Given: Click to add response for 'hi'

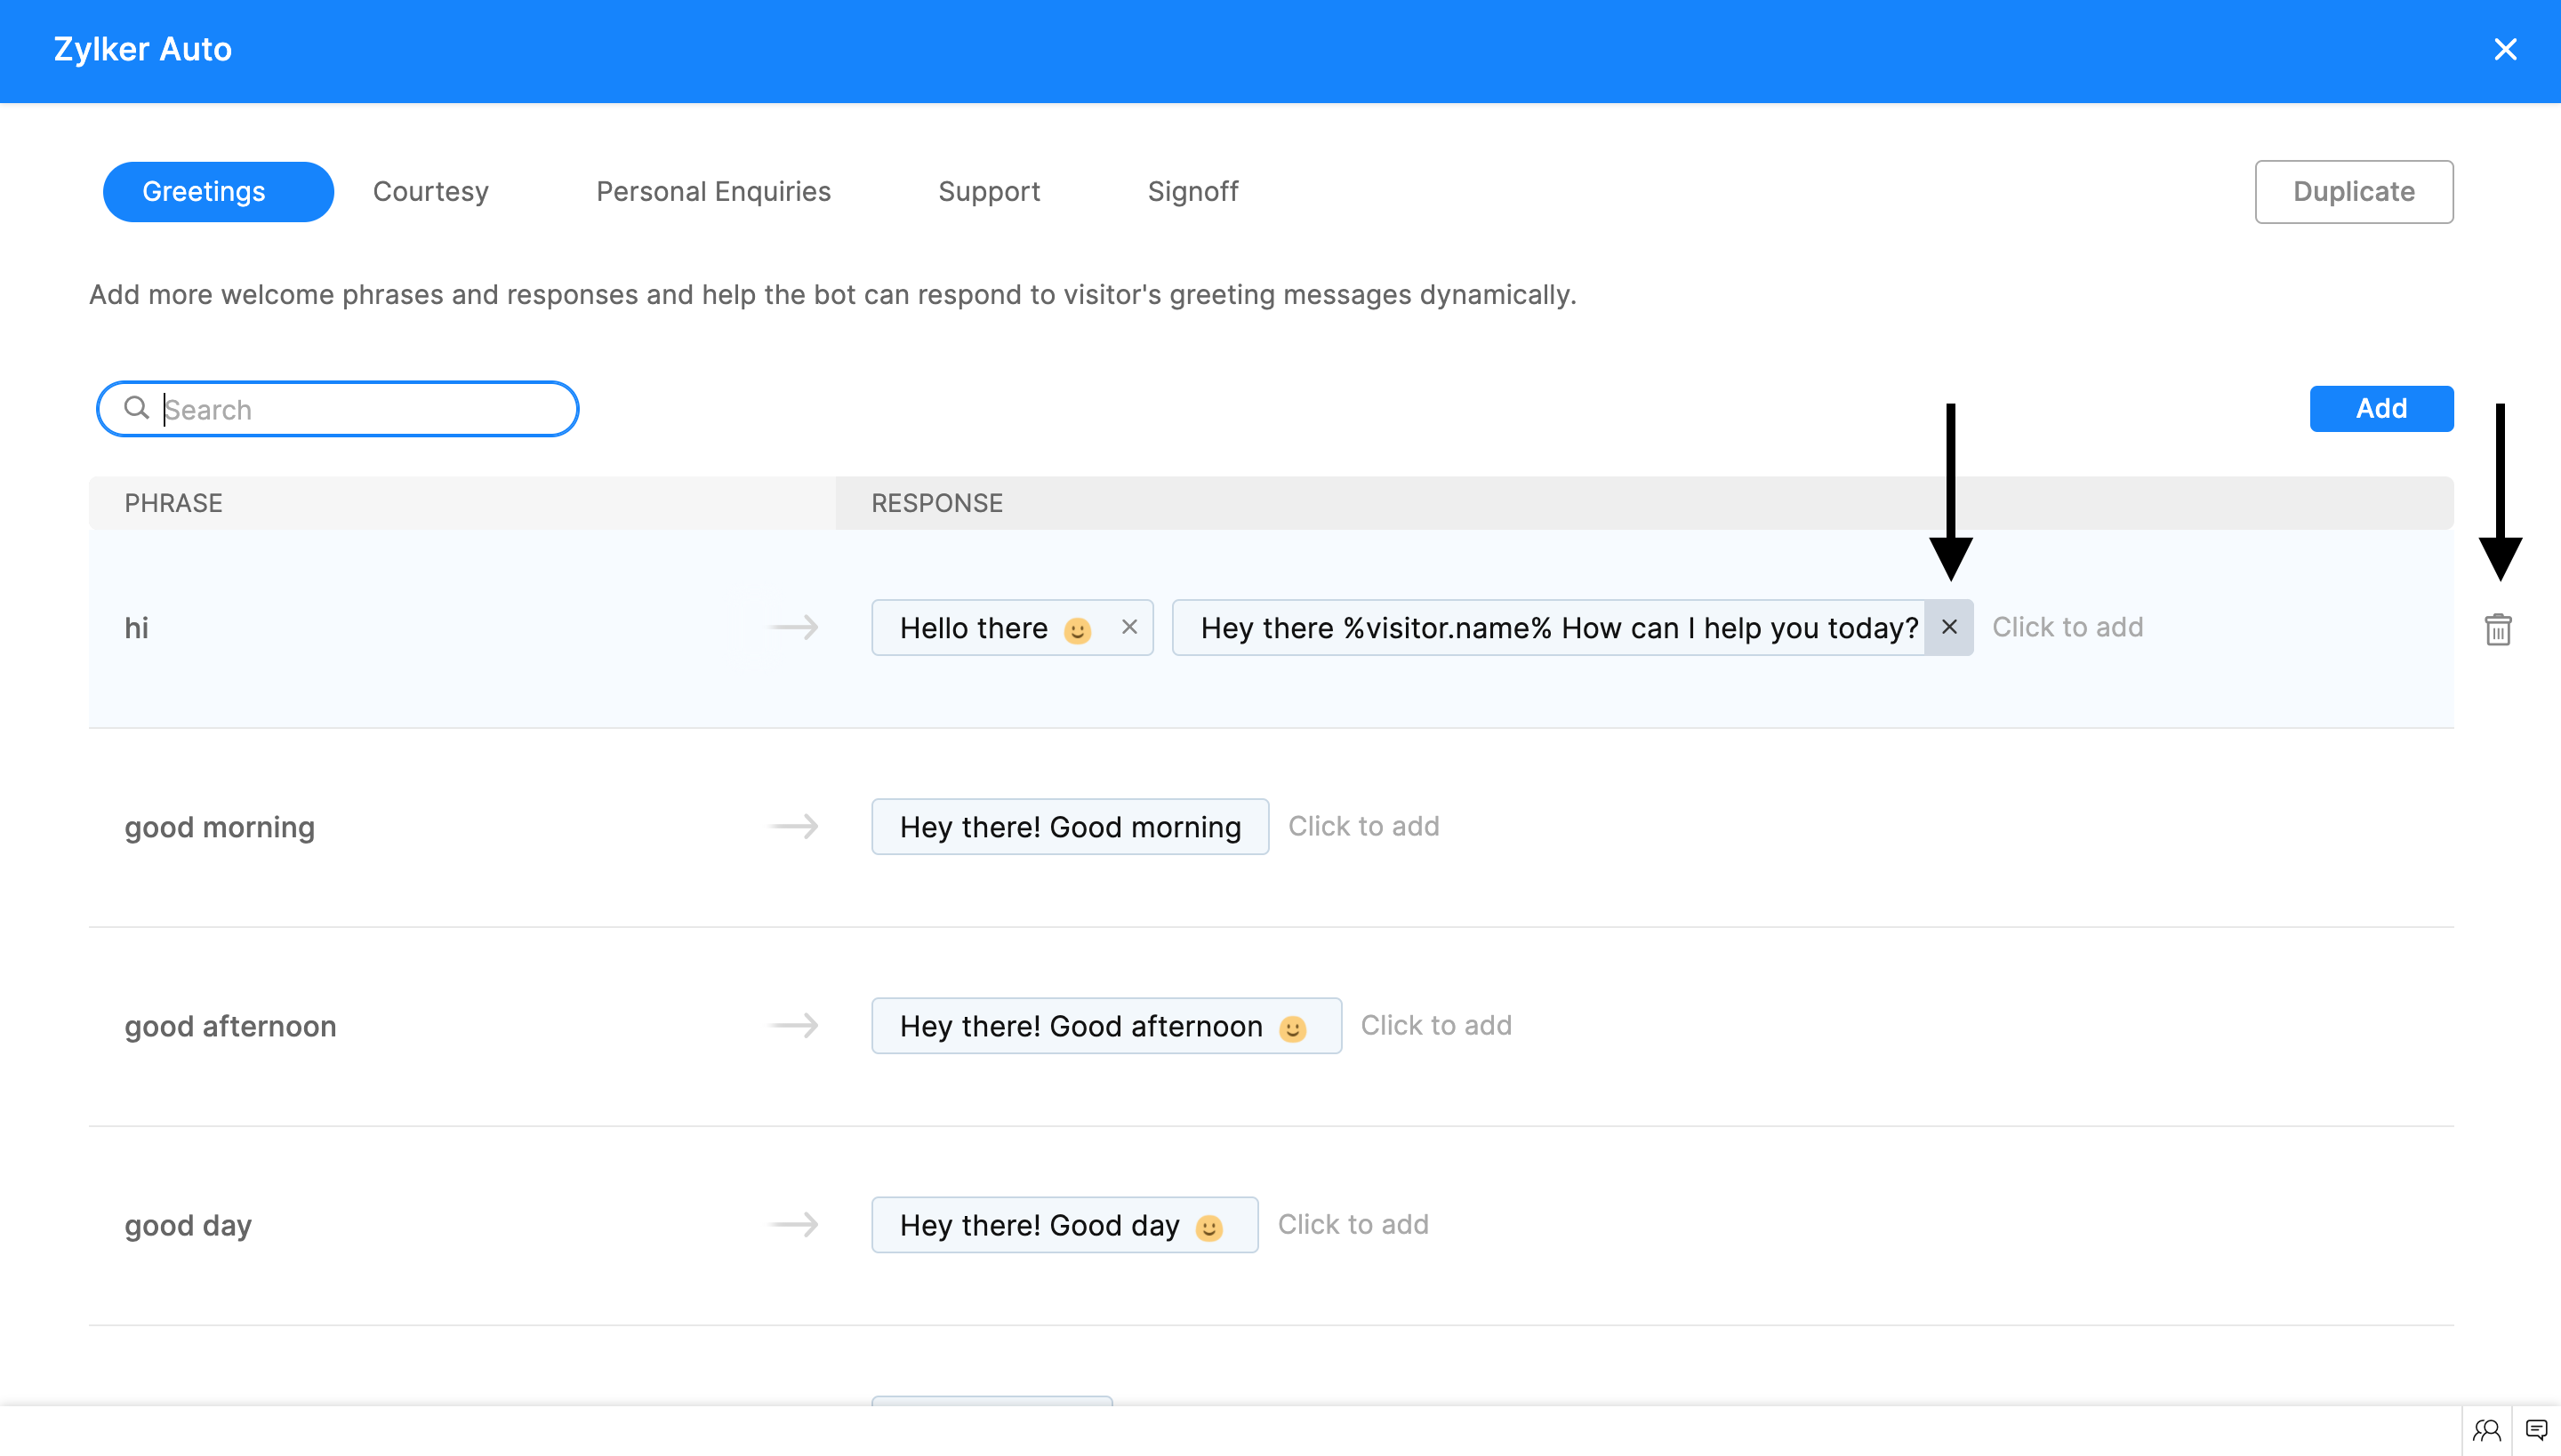Looking at the screenshot, I should pos(2067,627).
